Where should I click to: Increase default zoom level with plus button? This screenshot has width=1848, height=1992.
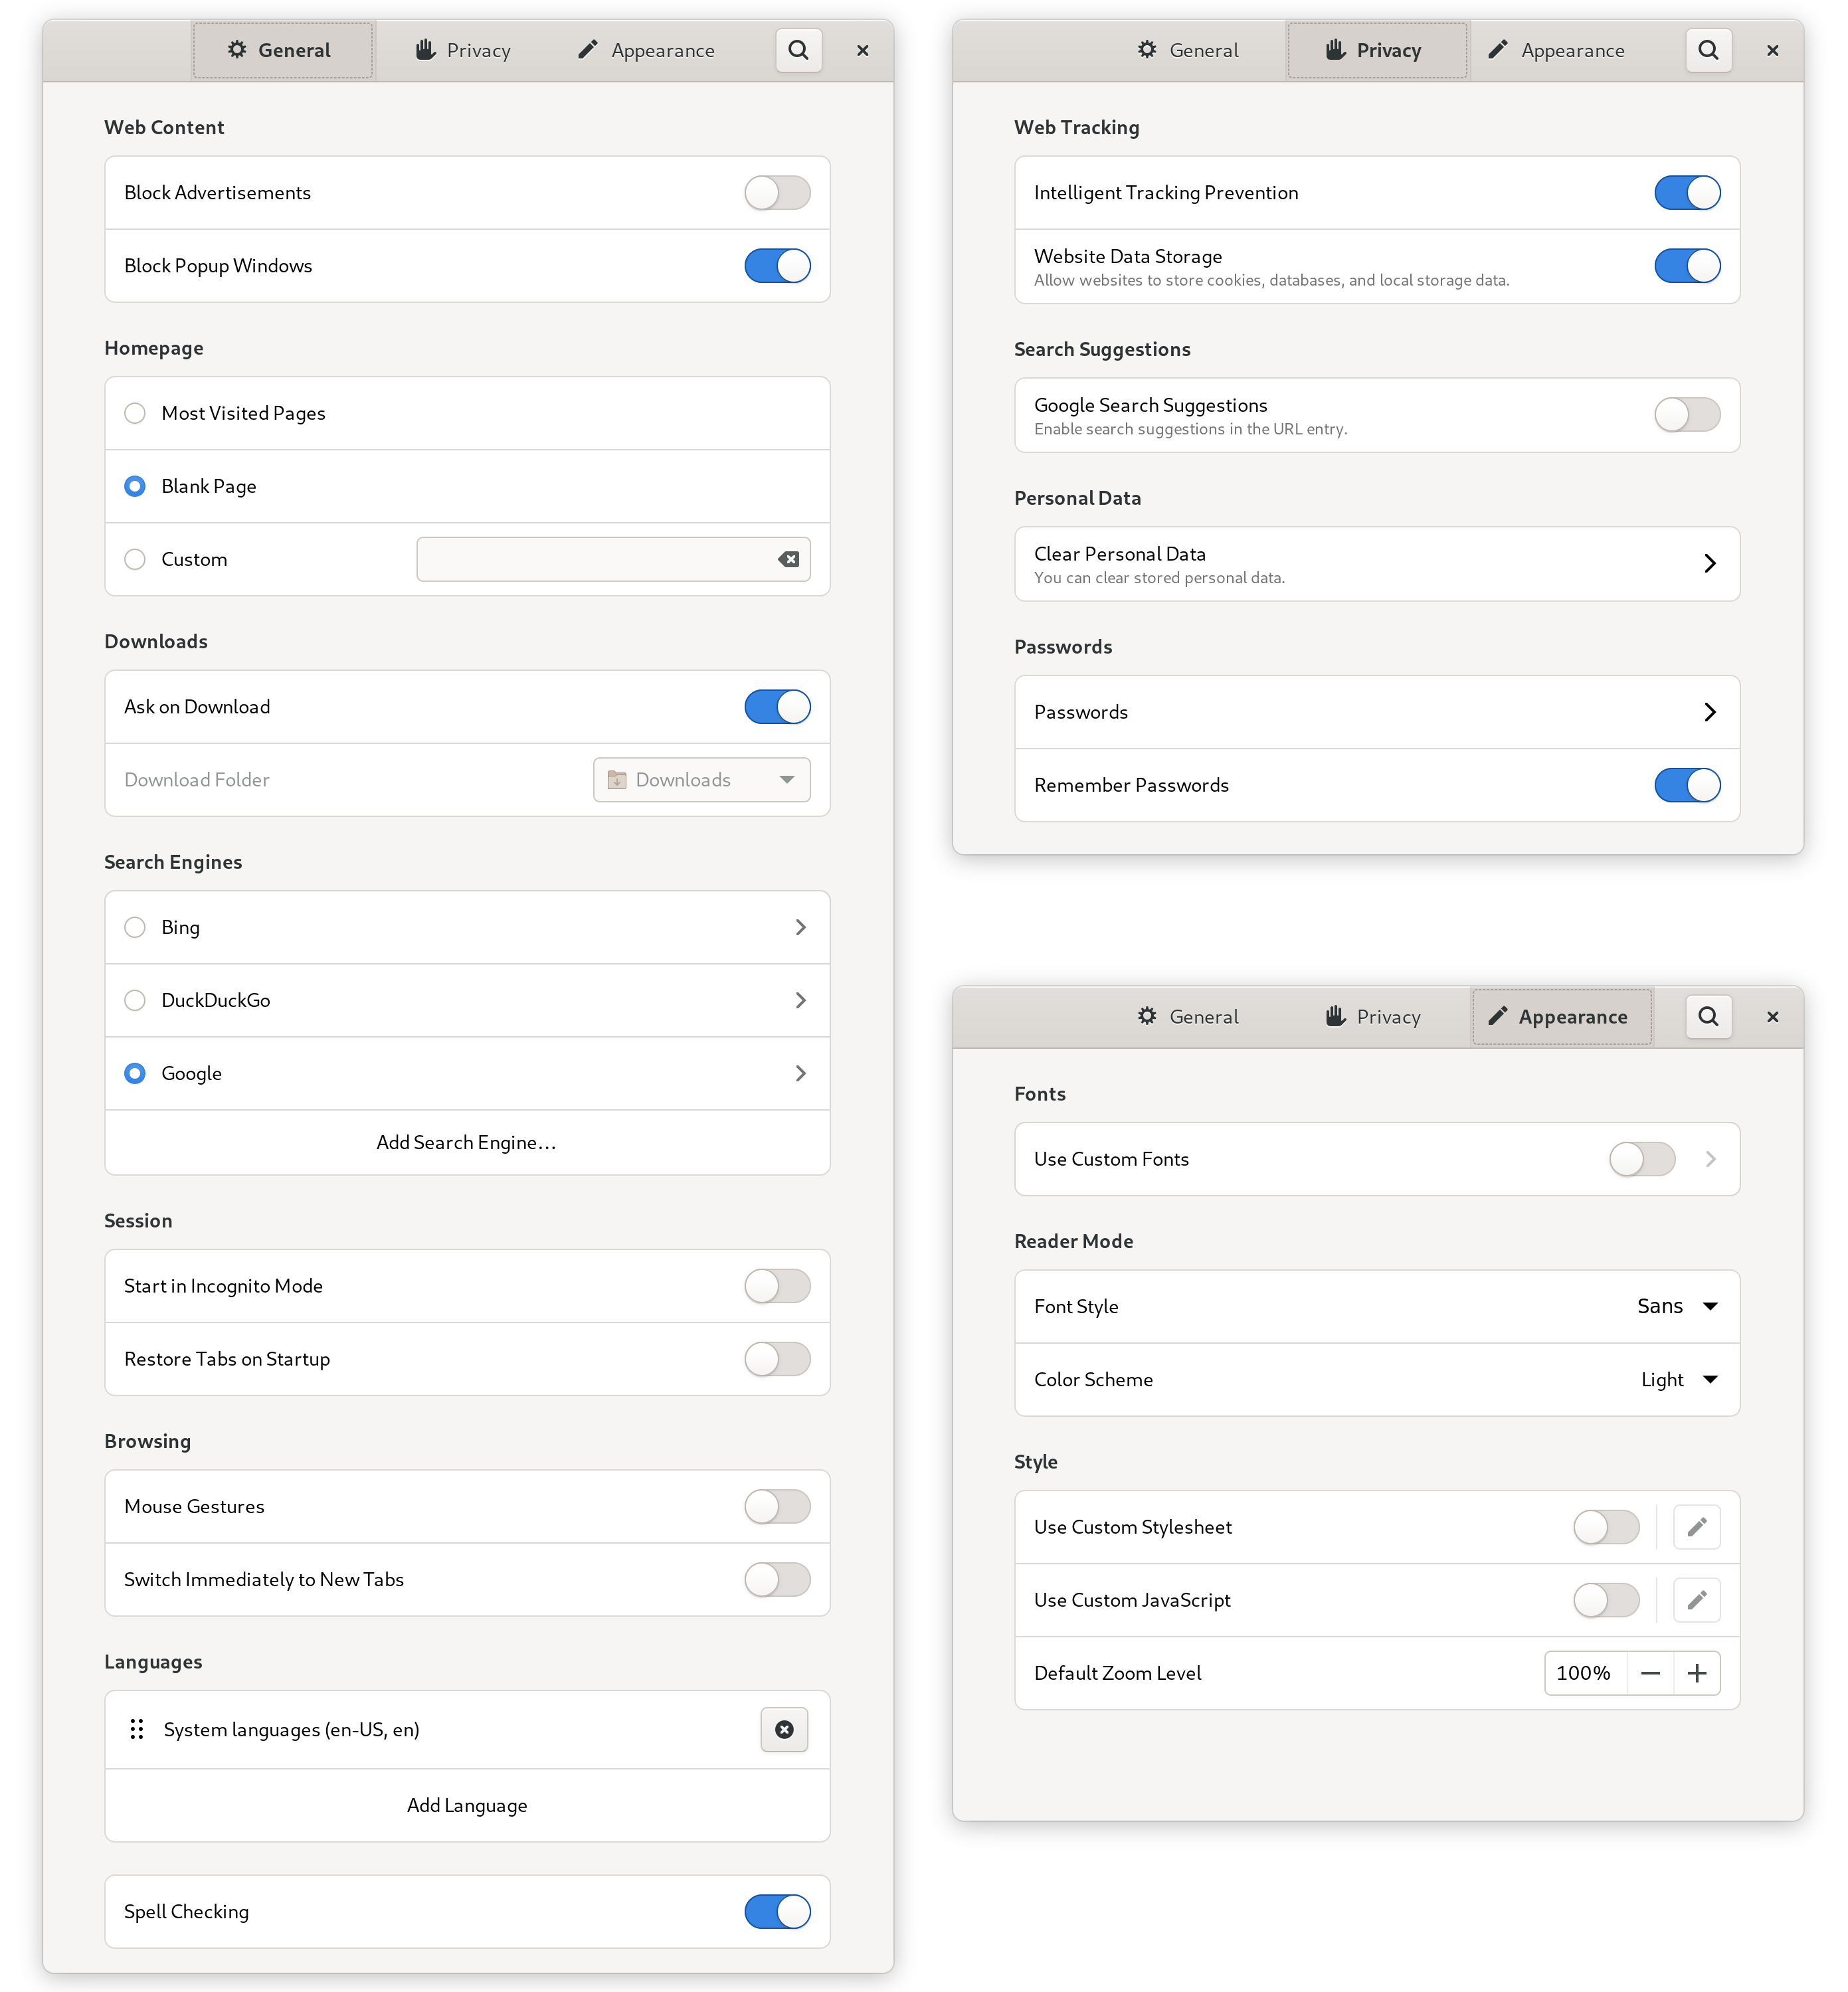[1697, 1673]
